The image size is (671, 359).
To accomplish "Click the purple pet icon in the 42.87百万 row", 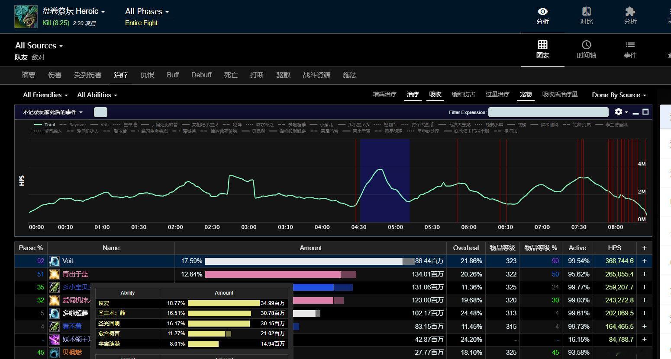I will 54,340.
